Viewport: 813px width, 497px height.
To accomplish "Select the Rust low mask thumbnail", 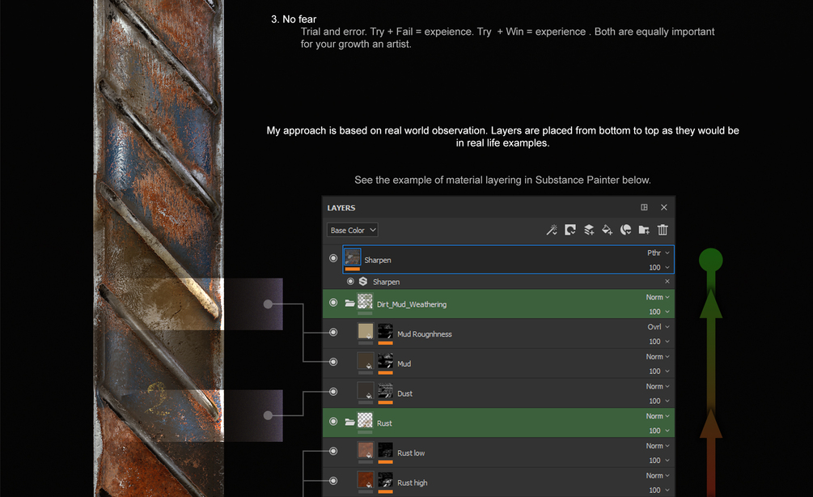I will point(385,450).
